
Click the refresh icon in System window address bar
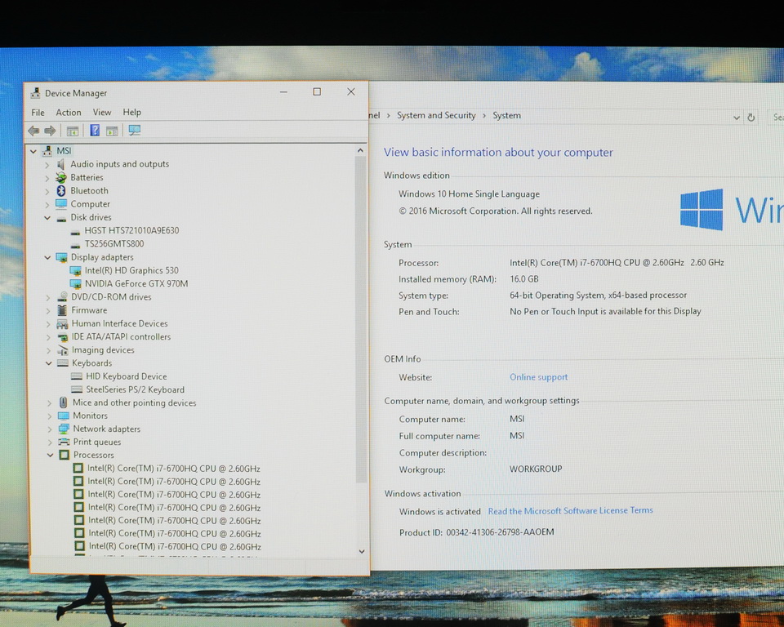[x=751, y=118]
